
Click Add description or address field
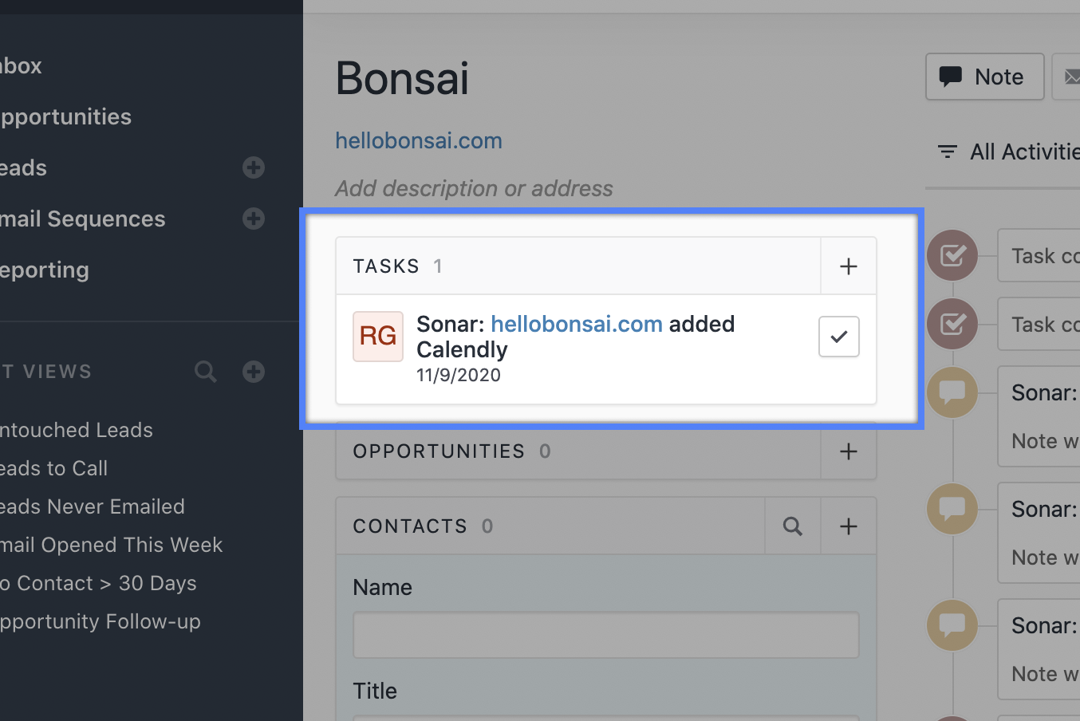point(474,189)
